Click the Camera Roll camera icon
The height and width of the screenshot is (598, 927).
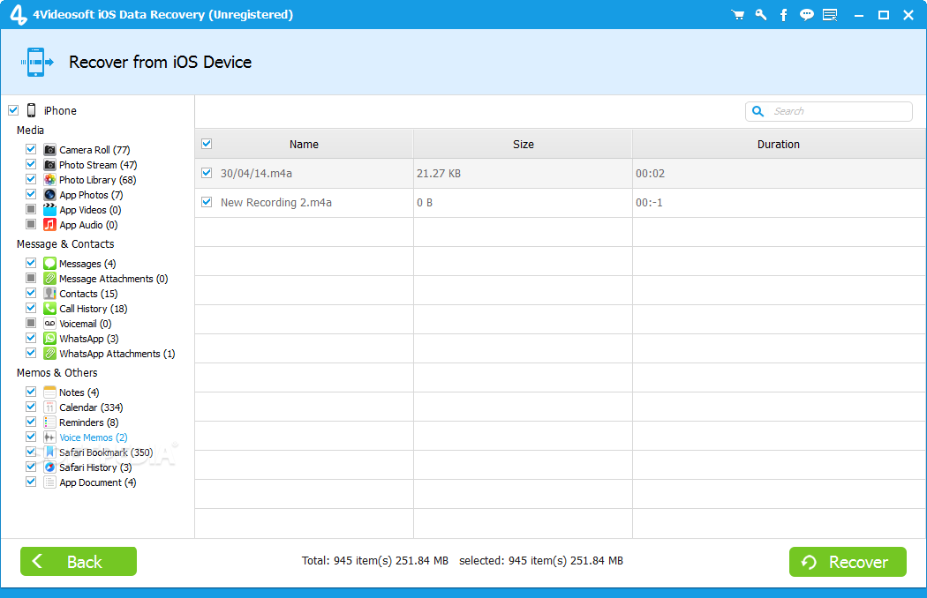50,150
